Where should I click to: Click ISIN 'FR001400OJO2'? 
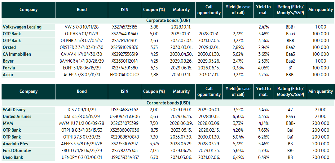pos(125,75)
